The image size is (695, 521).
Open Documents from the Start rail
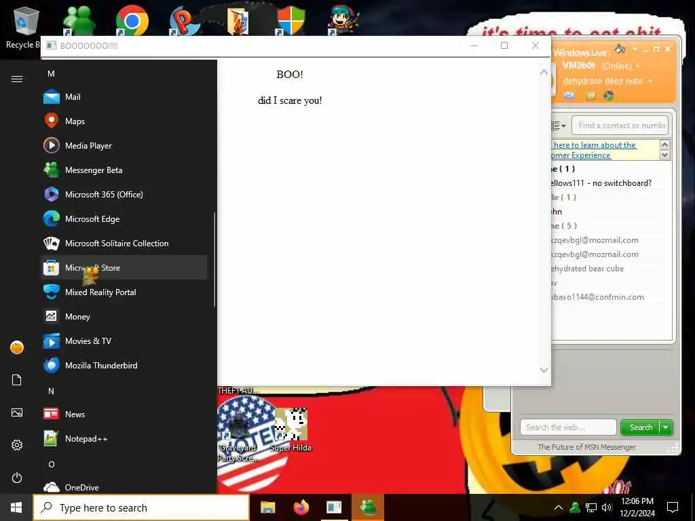(x=17, y=380)
